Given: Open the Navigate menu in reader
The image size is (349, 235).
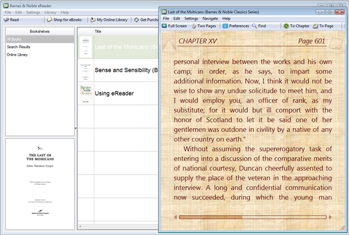Looking at the screenshot, I should click(211, 19).
